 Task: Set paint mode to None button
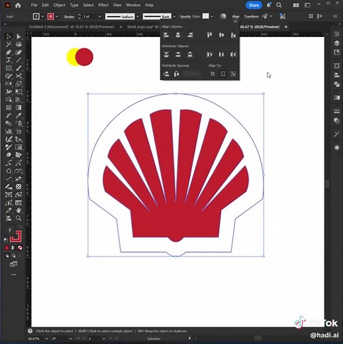(20, 248)
